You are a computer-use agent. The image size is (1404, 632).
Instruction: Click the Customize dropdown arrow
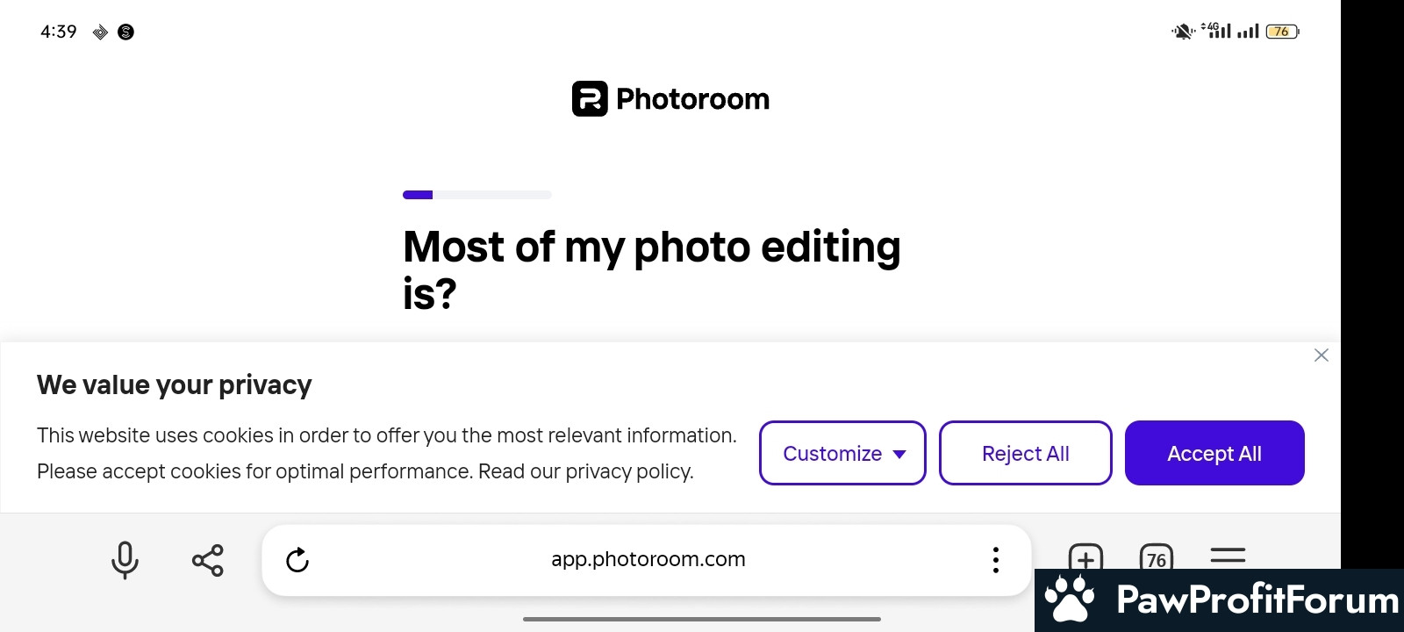click(899, 454)
